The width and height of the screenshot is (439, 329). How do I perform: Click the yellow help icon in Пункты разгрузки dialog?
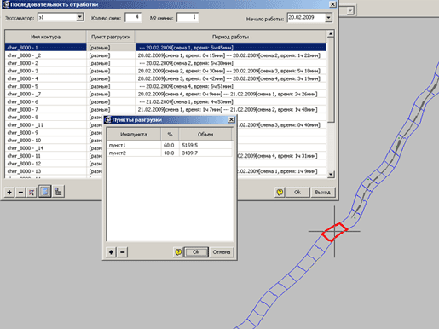(178, 252)
